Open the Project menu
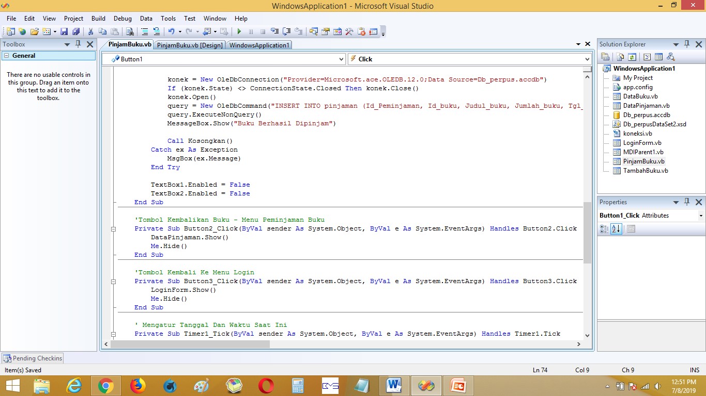This screenshot has height=396, width=706. (73, 18)
